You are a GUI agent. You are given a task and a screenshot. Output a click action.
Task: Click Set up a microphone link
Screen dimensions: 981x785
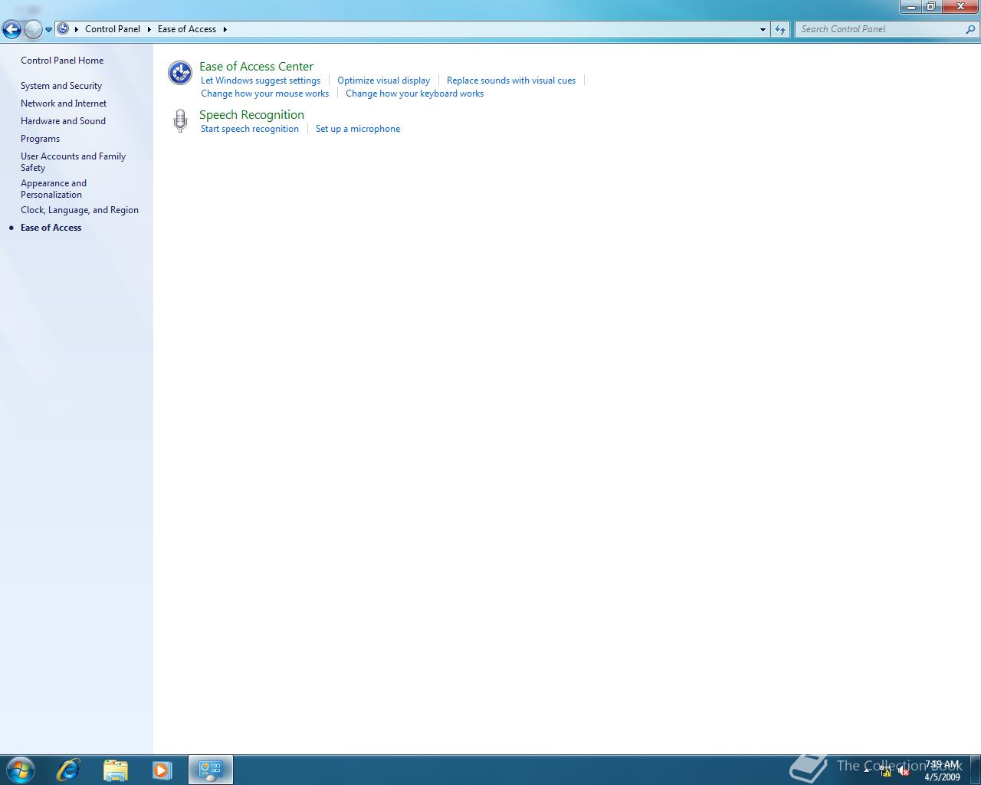pyautogui.click(x=358, y=129)
